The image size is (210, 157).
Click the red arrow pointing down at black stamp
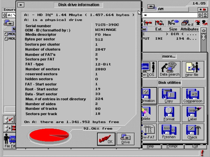197,23
